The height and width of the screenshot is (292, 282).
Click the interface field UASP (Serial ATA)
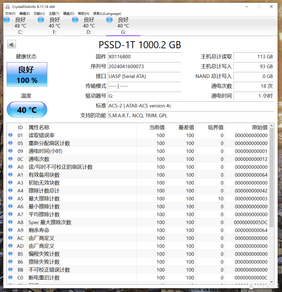pos(144,76)
